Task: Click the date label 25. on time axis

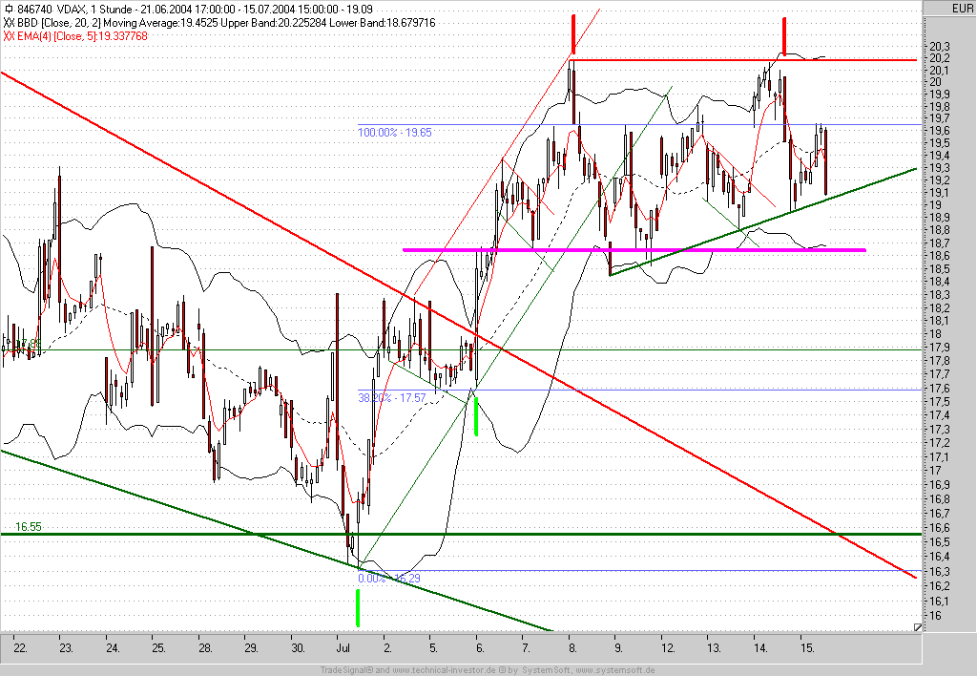Action: (159, 648)
